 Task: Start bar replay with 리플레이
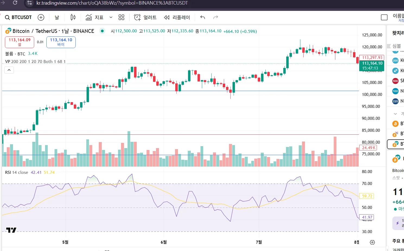point(177,17)
